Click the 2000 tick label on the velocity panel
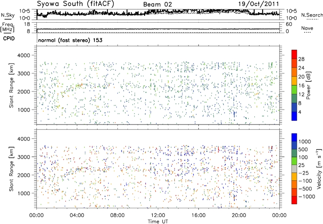 click(23, 175)
